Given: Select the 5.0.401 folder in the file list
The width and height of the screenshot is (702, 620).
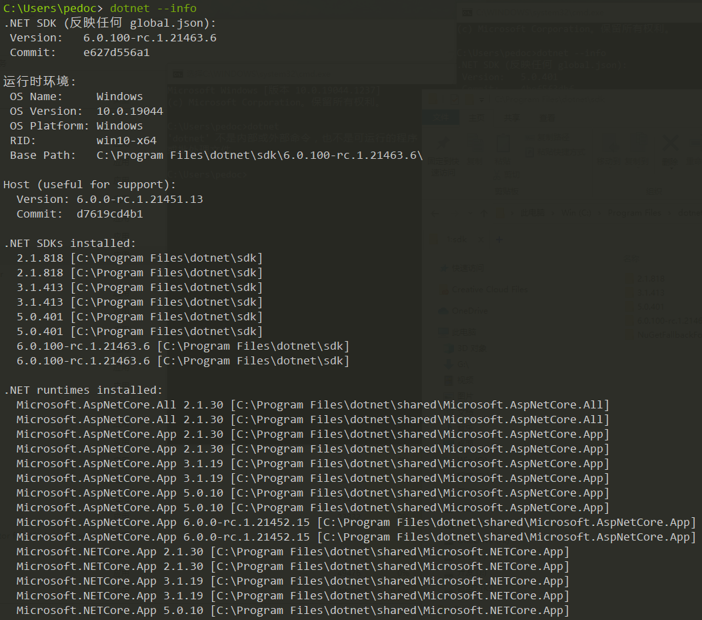Looking at the screenshot, I should coord(651,306).
